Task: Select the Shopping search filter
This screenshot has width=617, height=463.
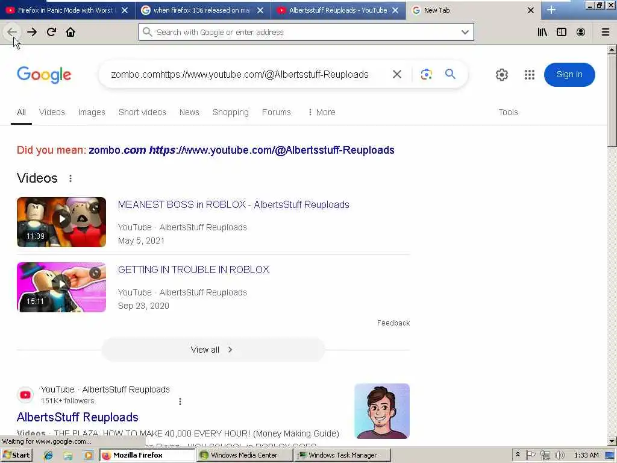Action: pyautogui.click(x=231, y=112)
